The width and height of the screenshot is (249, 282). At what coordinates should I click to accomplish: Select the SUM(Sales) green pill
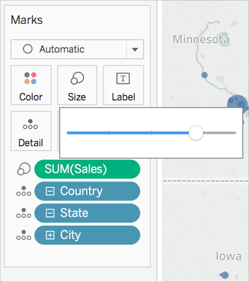87,169
